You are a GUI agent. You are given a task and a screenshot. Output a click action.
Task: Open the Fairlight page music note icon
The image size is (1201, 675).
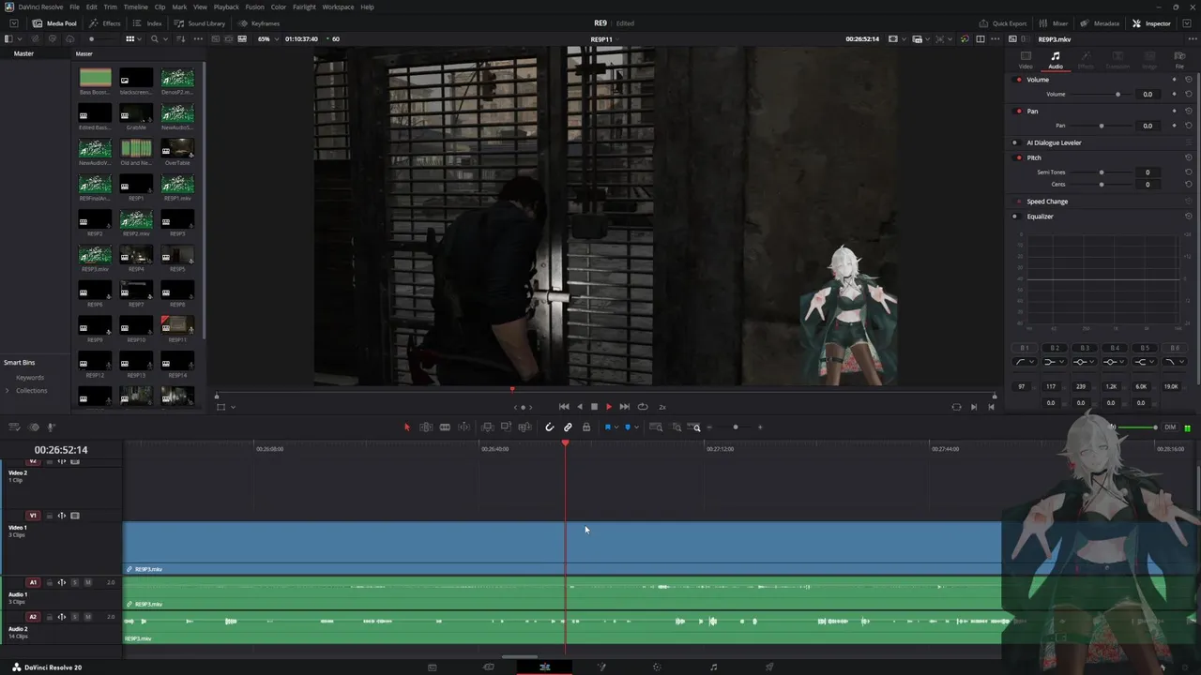pyautogui.click(x=714, y=667)
